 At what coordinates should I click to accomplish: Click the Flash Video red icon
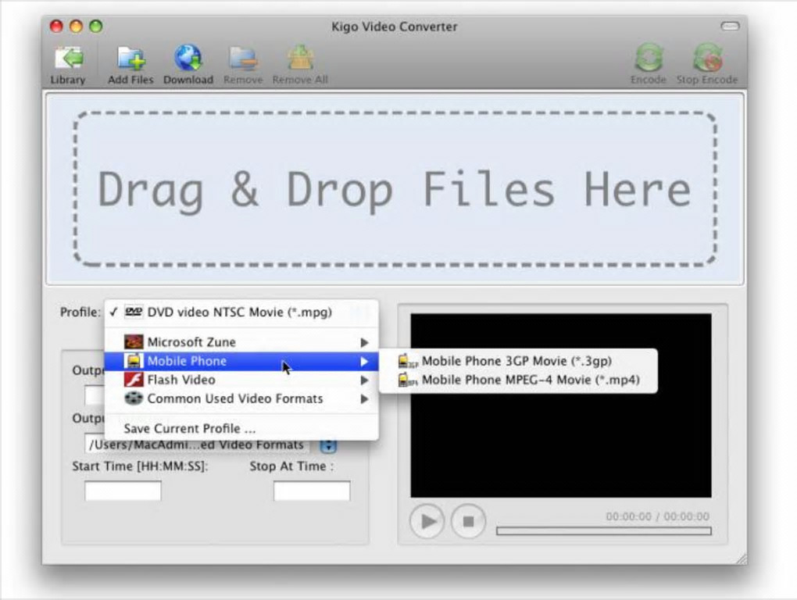pos(134,380)
